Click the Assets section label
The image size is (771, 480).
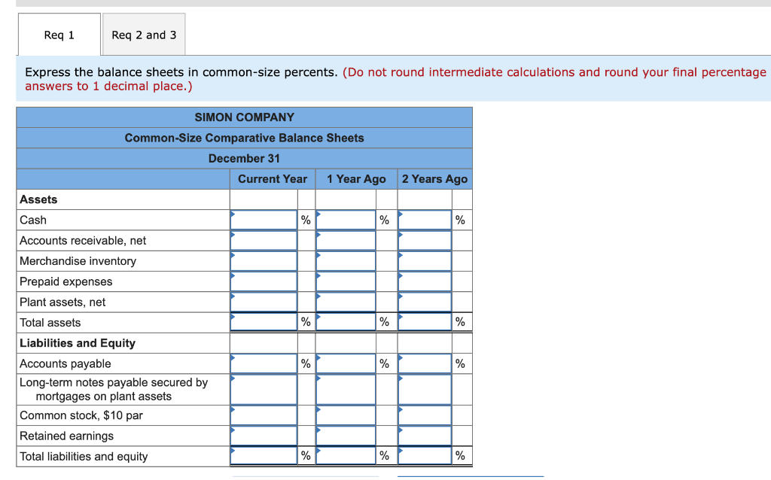pyautogui.click(x=38, y=199)
